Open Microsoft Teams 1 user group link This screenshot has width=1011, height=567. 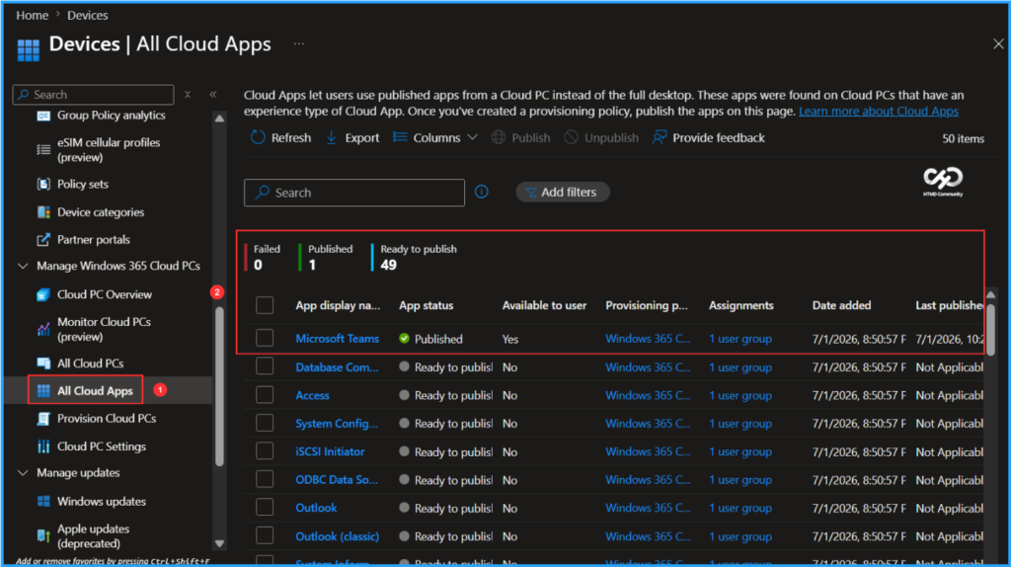(740, 338)
